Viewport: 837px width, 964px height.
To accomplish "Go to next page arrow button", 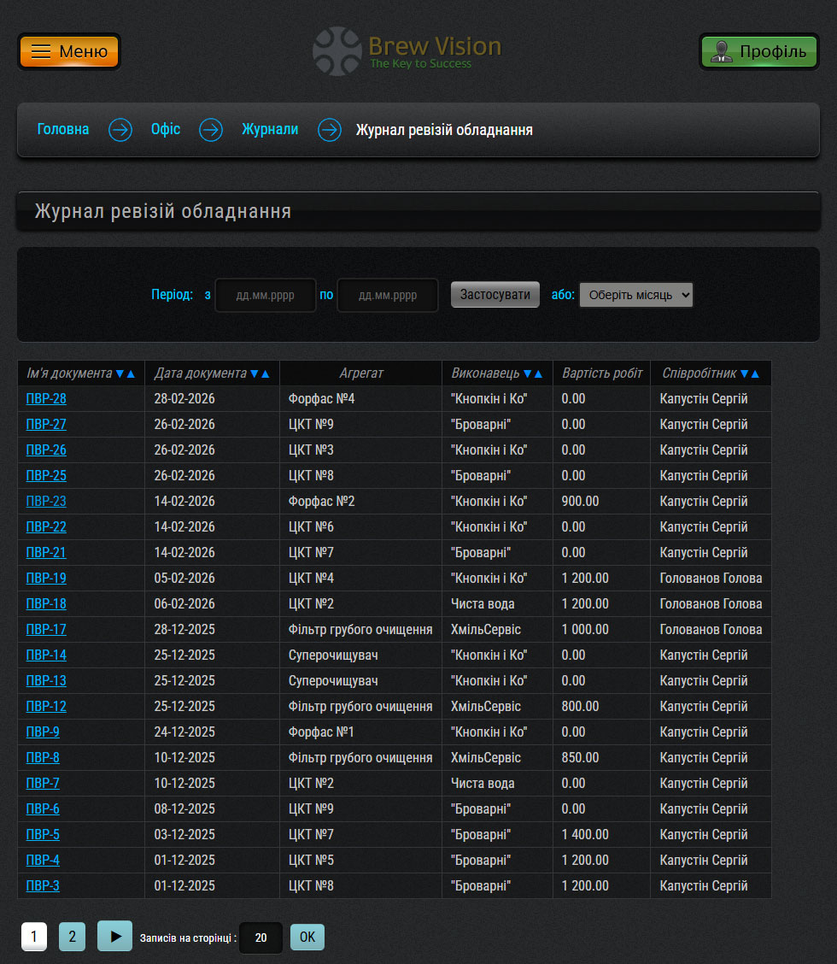I will coord(114,936).
